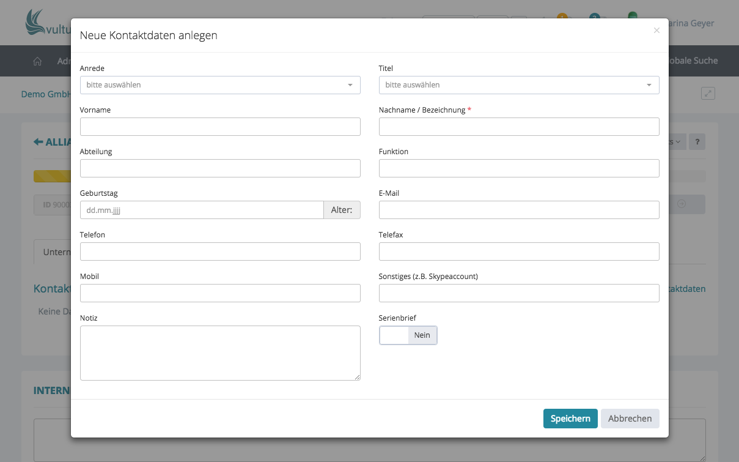739x462 pixels.
Task: Click the Mobil input field
Action: pos(220,293)
